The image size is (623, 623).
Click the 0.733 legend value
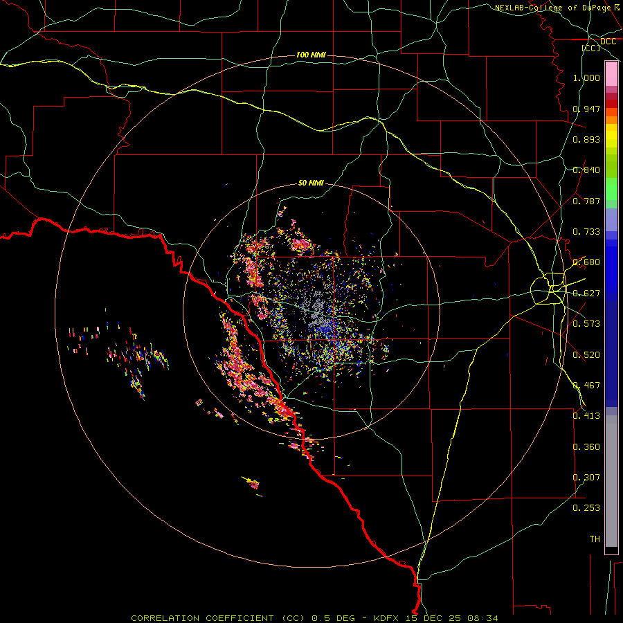pos(586,232)
